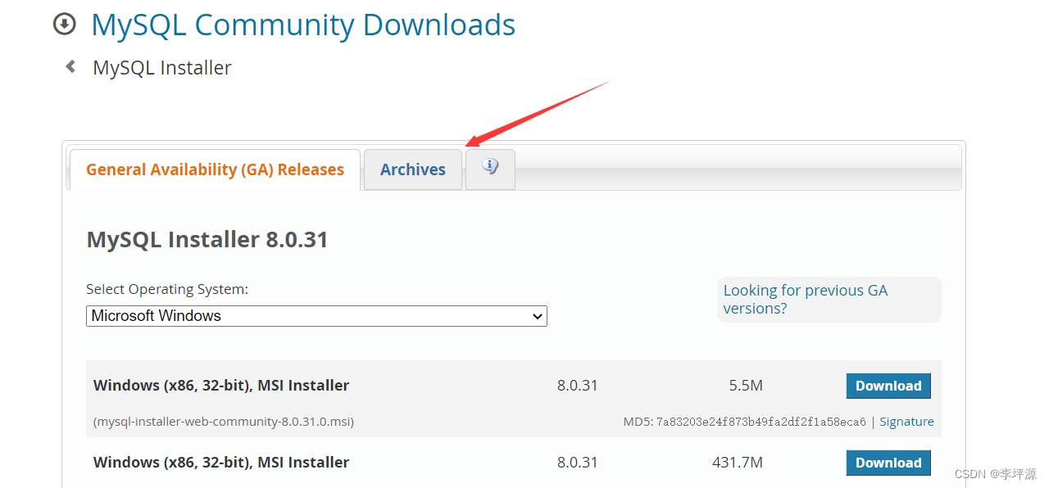The image size is (1049, 488).
Task: Click the back chevron next to MySQL Installer
Action: pos(70,66)
